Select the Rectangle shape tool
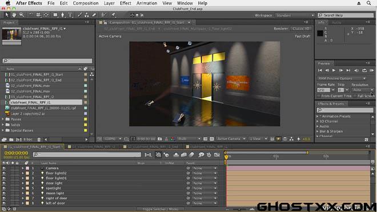377x212 pixels. pyautogui.click(x=56, y=15)
